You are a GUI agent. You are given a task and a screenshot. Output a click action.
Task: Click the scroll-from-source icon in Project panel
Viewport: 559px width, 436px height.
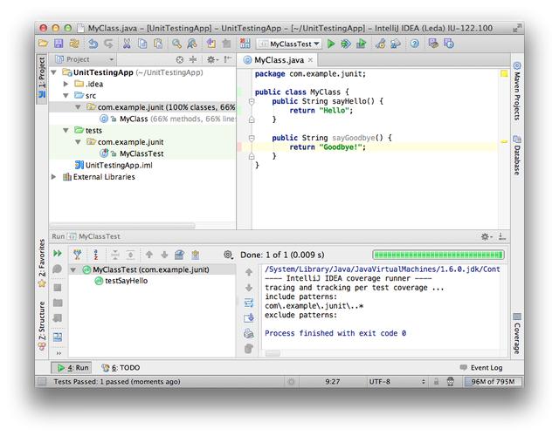pyautogui.click(x=180, y=59)
